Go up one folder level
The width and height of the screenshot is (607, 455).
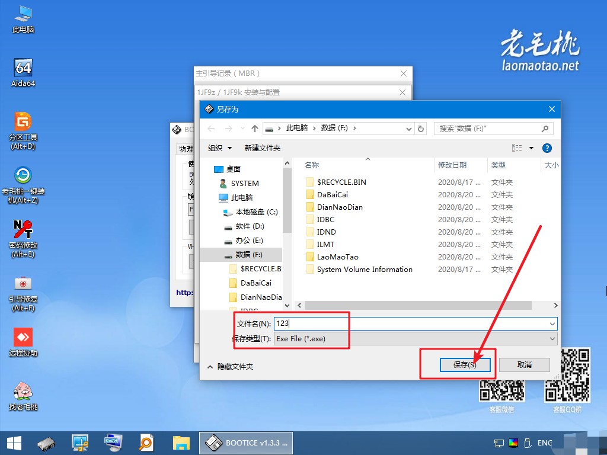[255, 129]
